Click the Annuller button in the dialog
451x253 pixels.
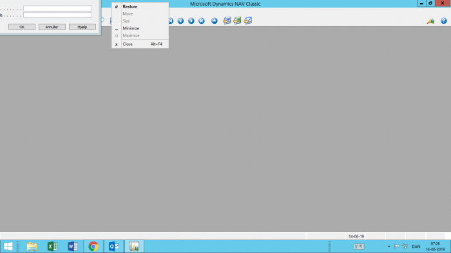[52, 26]
